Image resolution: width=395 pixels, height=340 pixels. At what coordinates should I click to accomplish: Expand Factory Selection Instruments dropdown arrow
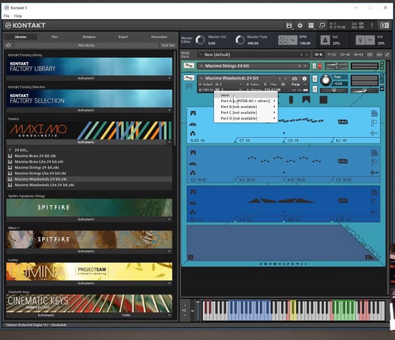pos(169,110)
